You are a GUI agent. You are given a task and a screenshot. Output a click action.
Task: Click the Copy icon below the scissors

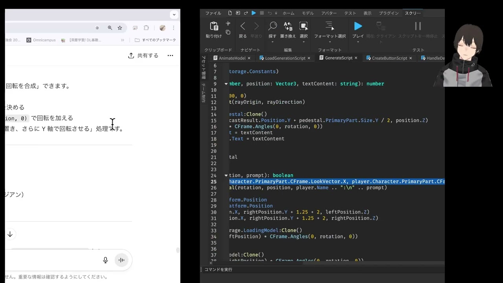click(228, 32)
